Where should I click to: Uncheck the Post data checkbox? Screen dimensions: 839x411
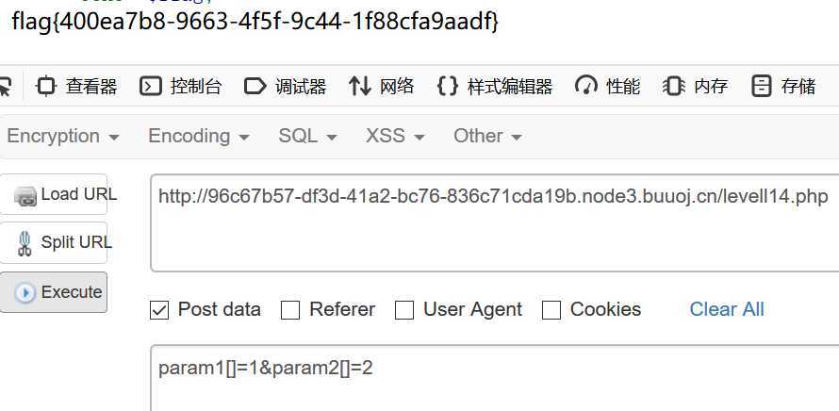159,310
